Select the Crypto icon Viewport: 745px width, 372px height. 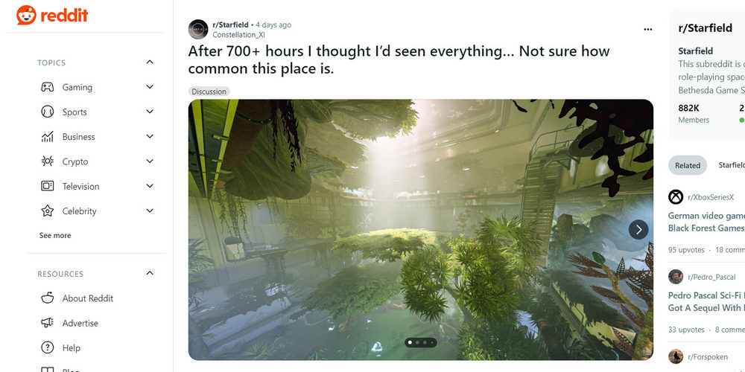(47, 161)
